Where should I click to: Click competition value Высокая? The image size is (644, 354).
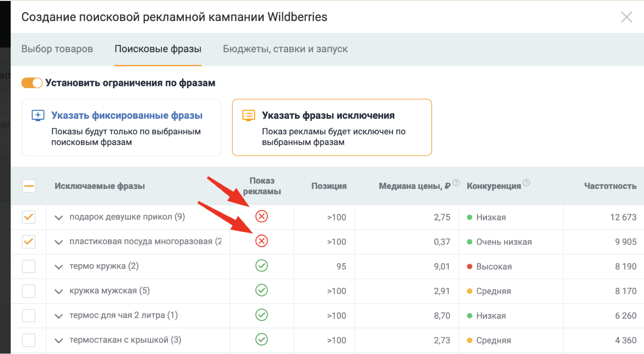(x=494, y=267)
